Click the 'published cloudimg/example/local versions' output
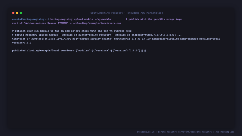The width and height of the screenshot is (242, 136). click(x=43, y=50)
